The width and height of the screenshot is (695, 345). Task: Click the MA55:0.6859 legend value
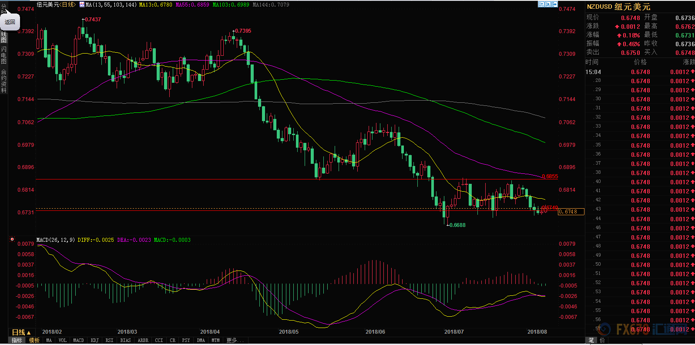(x=192, y=4)
